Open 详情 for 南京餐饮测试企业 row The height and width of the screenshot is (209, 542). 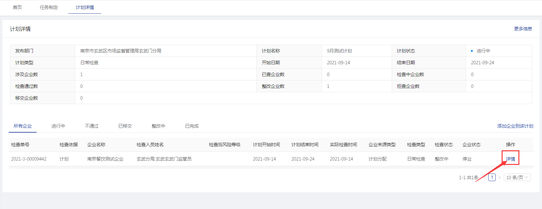click(x=510, y=159)
